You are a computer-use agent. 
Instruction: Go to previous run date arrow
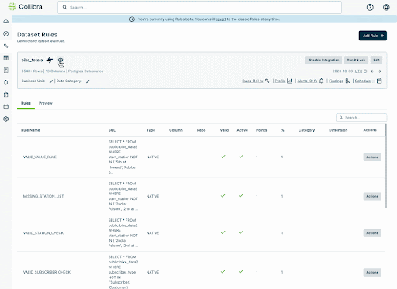372,71
